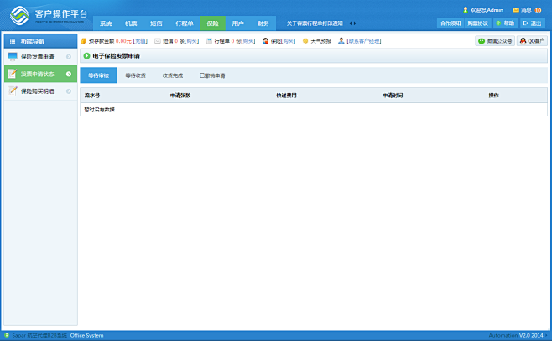The height and width of the screenshot is (341, 552).
Task: Click the company logo in the header
Action: pyautogui.click(x=18, y=15)
